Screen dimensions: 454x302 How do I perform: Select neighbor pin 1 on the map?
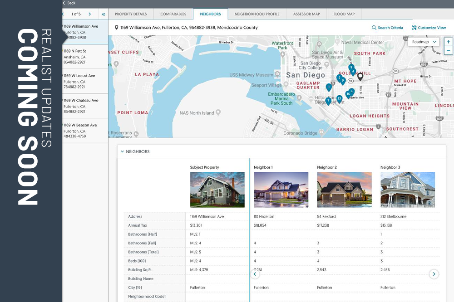[329, 87]
